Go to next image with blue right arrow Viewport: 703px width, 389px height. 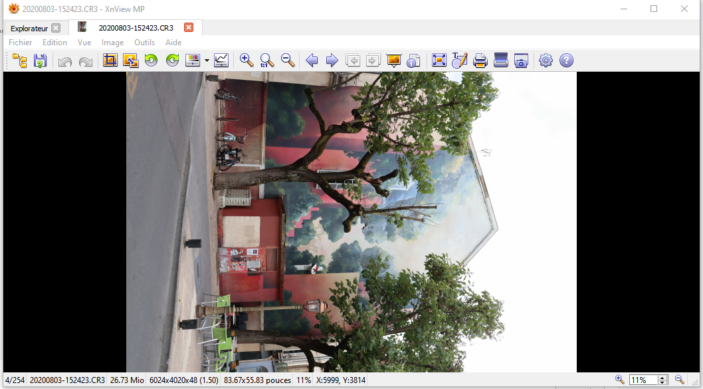click(x=332, y=60)
